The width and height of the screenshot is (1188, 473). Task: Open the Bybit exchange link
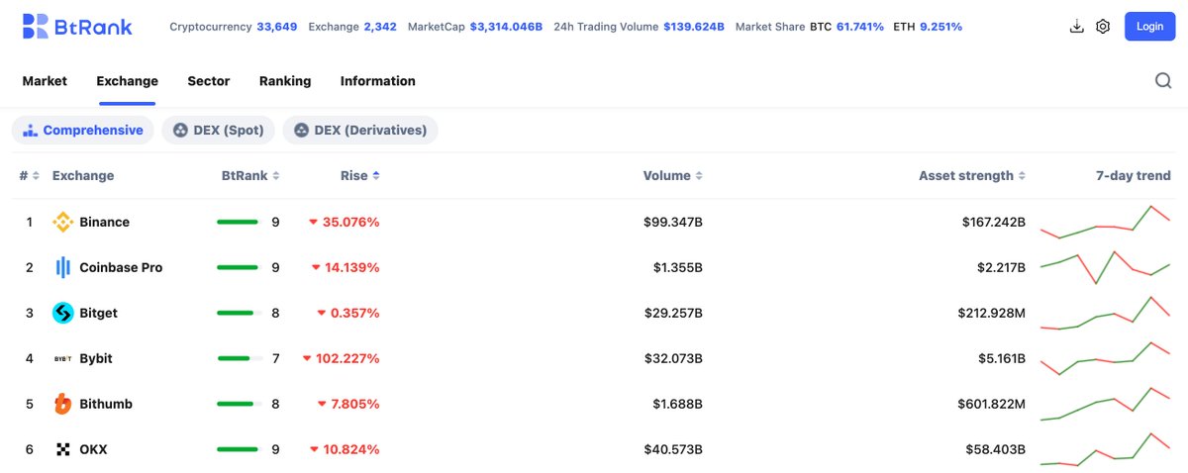pyautogui.click(x=96, y=358)
